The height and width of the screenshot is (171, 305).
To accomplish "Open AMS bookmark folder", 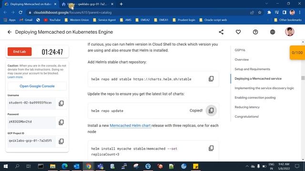I will click(x=126, y=20).
